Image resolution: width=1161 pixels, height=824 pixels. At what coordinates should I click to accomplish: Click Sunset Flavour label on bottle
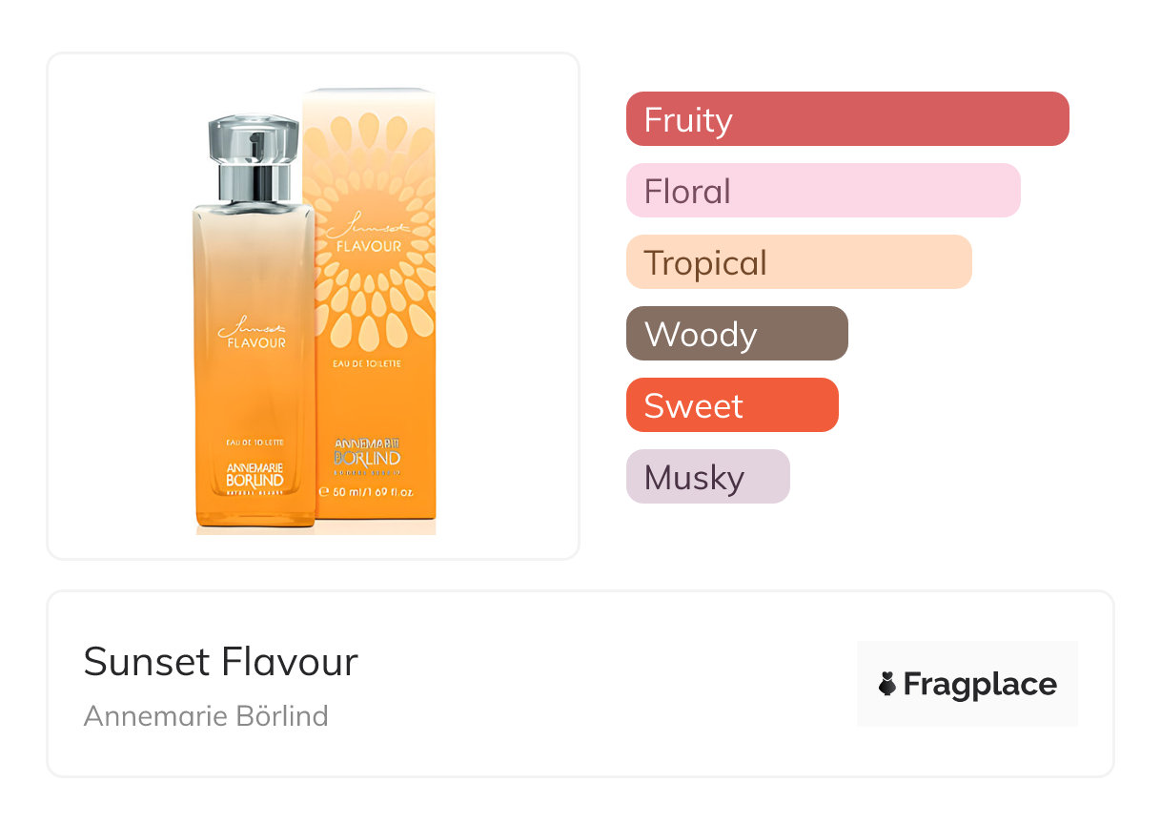click(254, 334)
